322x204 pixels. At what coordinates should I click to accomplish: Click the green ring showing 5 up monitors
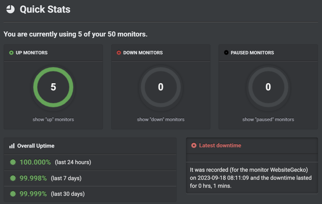53,87
